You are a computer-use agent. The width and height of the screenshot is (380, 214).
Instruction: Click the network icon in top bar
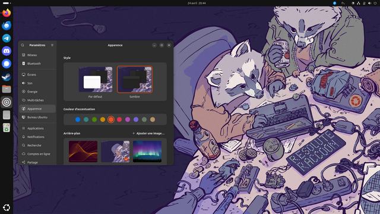pos(359,3)
